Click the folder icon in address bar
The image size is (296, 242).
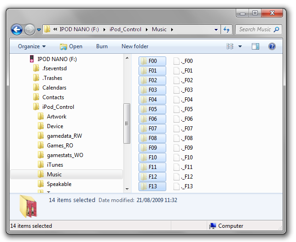coord(47,29)
